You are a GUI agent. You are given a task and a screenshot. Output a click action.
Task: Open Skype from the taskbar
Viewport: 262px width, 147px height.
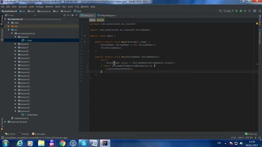tap(84, 143)
